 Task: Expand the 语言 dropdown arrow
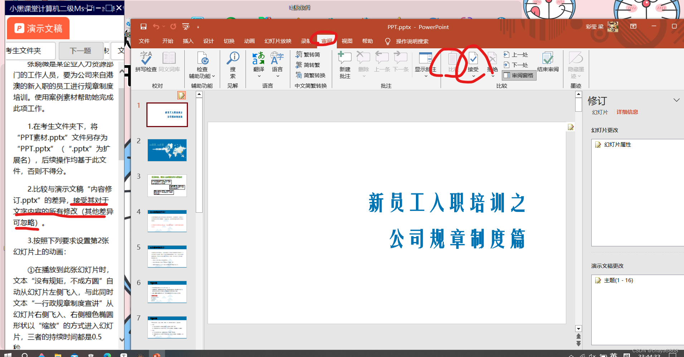pyautogui.click(x=277, y=76)
